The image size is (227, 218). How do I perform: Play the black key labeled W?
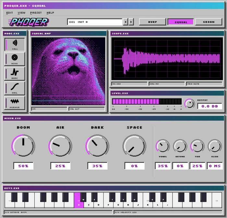point(83,197)
